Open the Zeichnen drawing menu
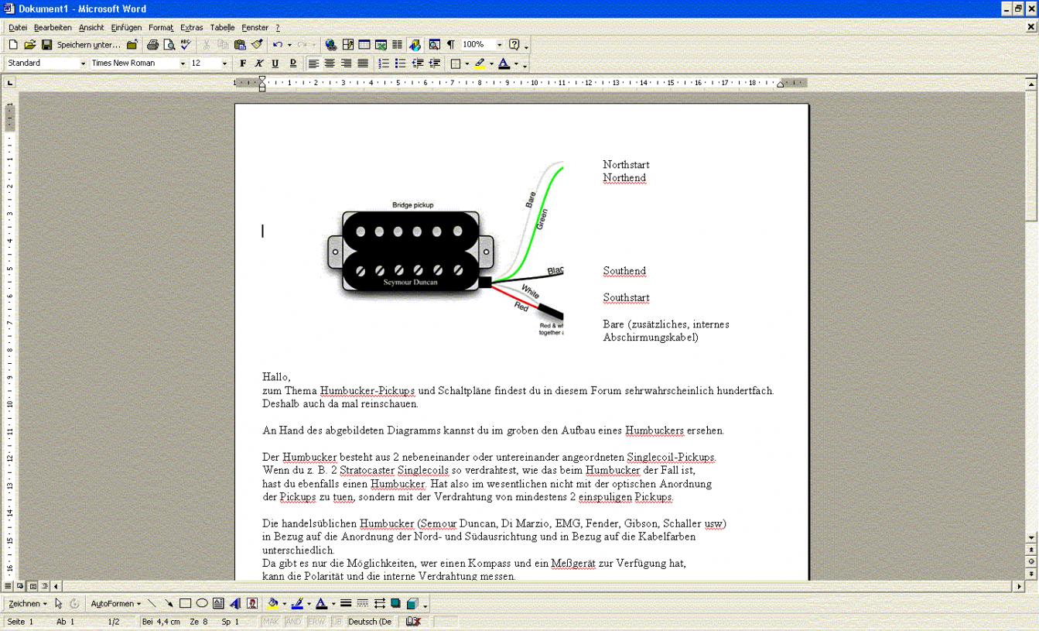Screen dimensions: 1039x631 coord(28,603)
